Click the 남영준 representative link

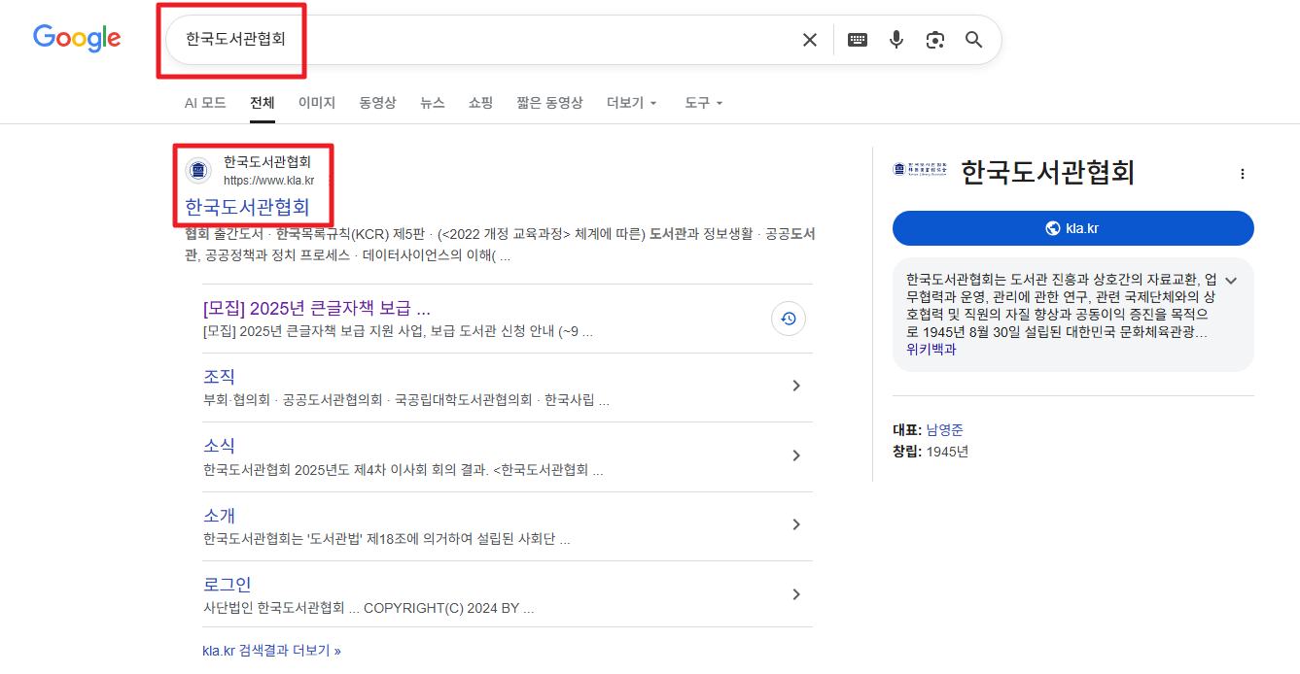(x=945, y=428)
